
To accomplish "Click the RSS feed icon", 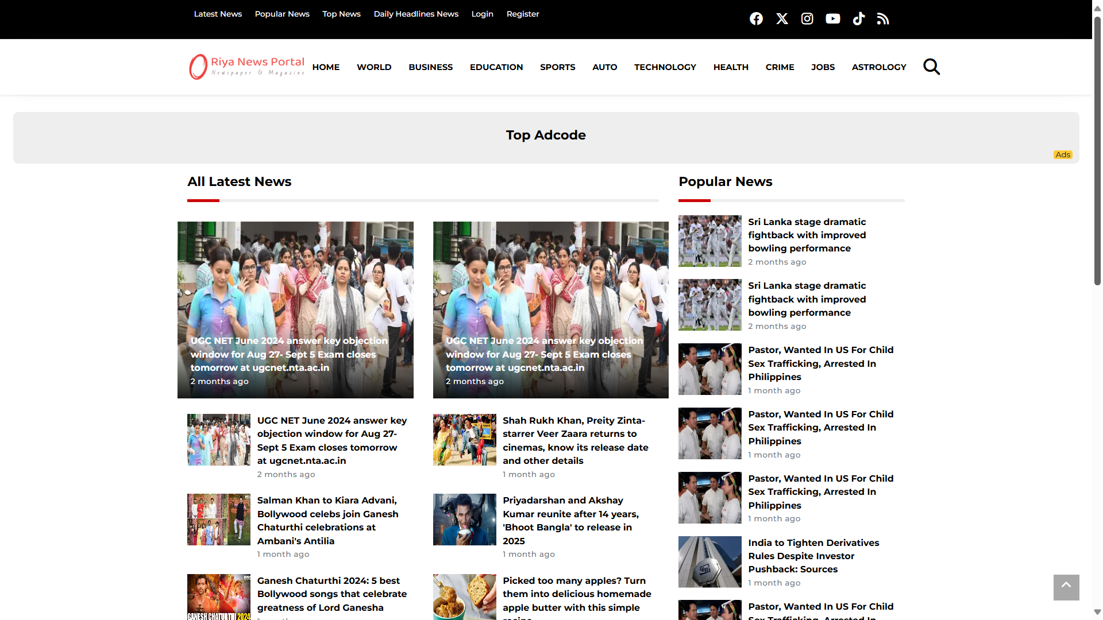I will 883,19.
